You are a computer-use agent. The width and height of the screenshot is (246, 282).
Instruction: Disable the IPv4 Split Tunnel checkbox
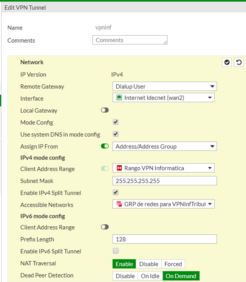pyautogui.click(x=116, y=193)
